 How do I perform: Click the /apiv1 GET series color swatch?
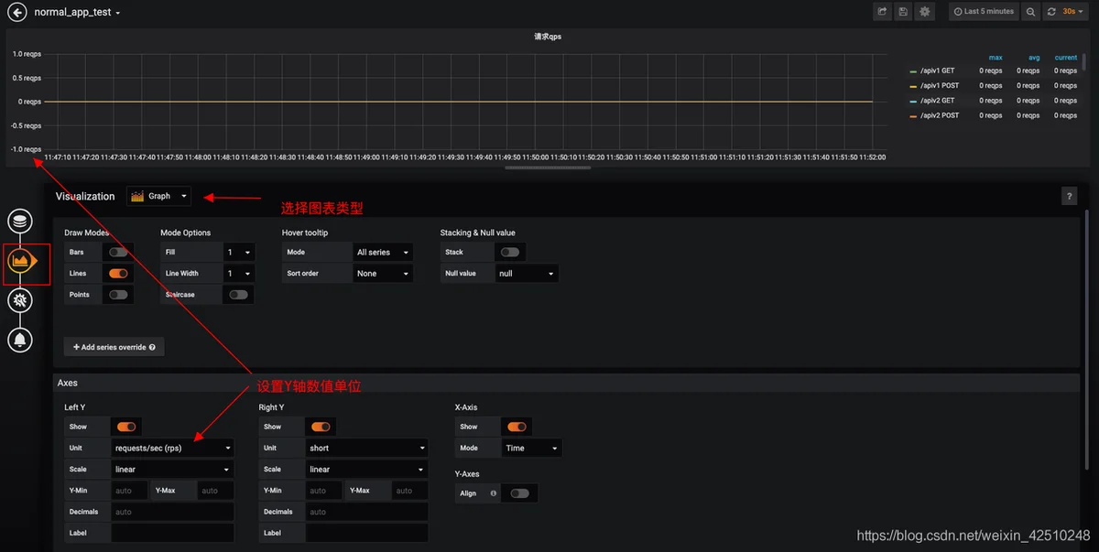coord(913,70)
